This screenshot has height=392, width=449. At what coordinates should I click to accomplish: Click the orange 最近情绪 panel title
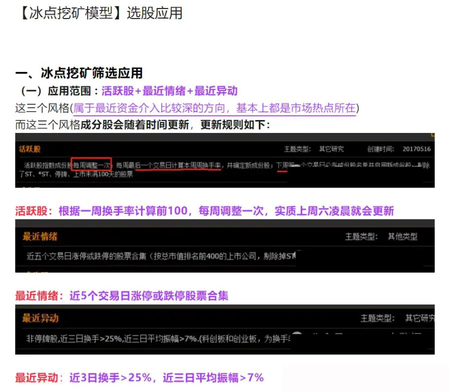[x=40, y=236]
